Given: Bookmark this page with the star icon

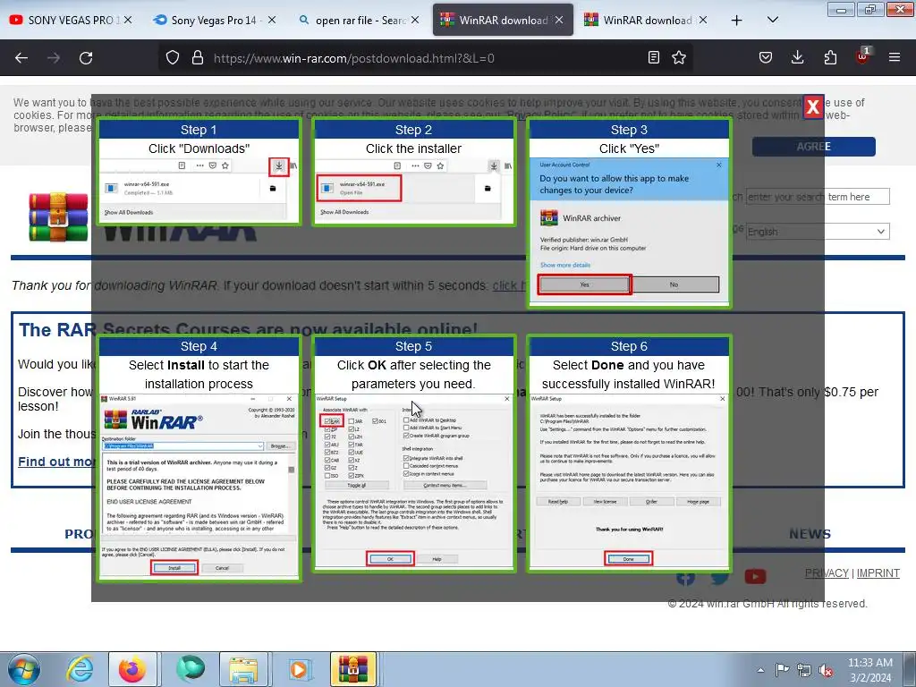Looking at the screenshot, I should 679,57.
